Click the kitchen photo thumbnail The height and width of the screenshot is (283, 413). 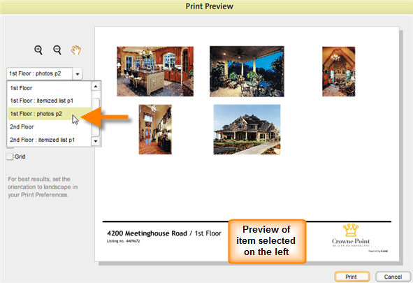point(155,71)
